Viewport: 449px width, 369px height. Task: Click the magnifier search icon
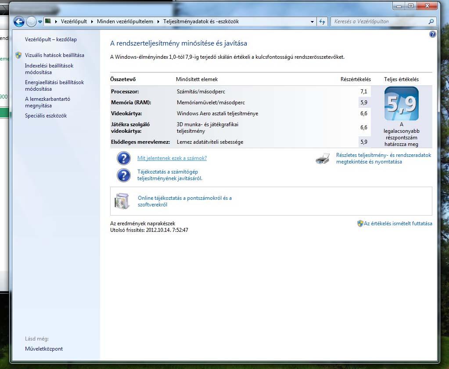(x=431, y=21)
